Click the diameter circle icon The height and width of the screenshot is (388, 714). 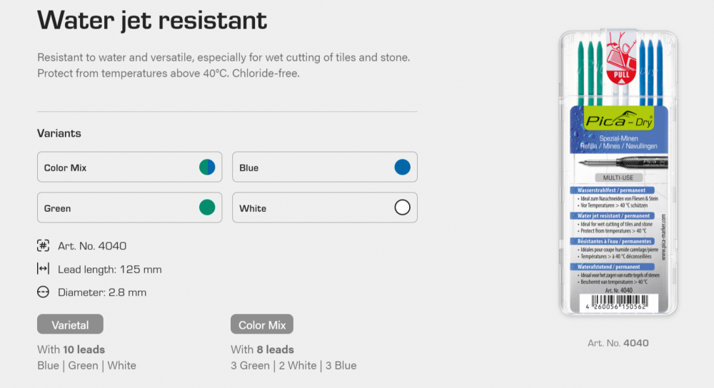point(44,292)
